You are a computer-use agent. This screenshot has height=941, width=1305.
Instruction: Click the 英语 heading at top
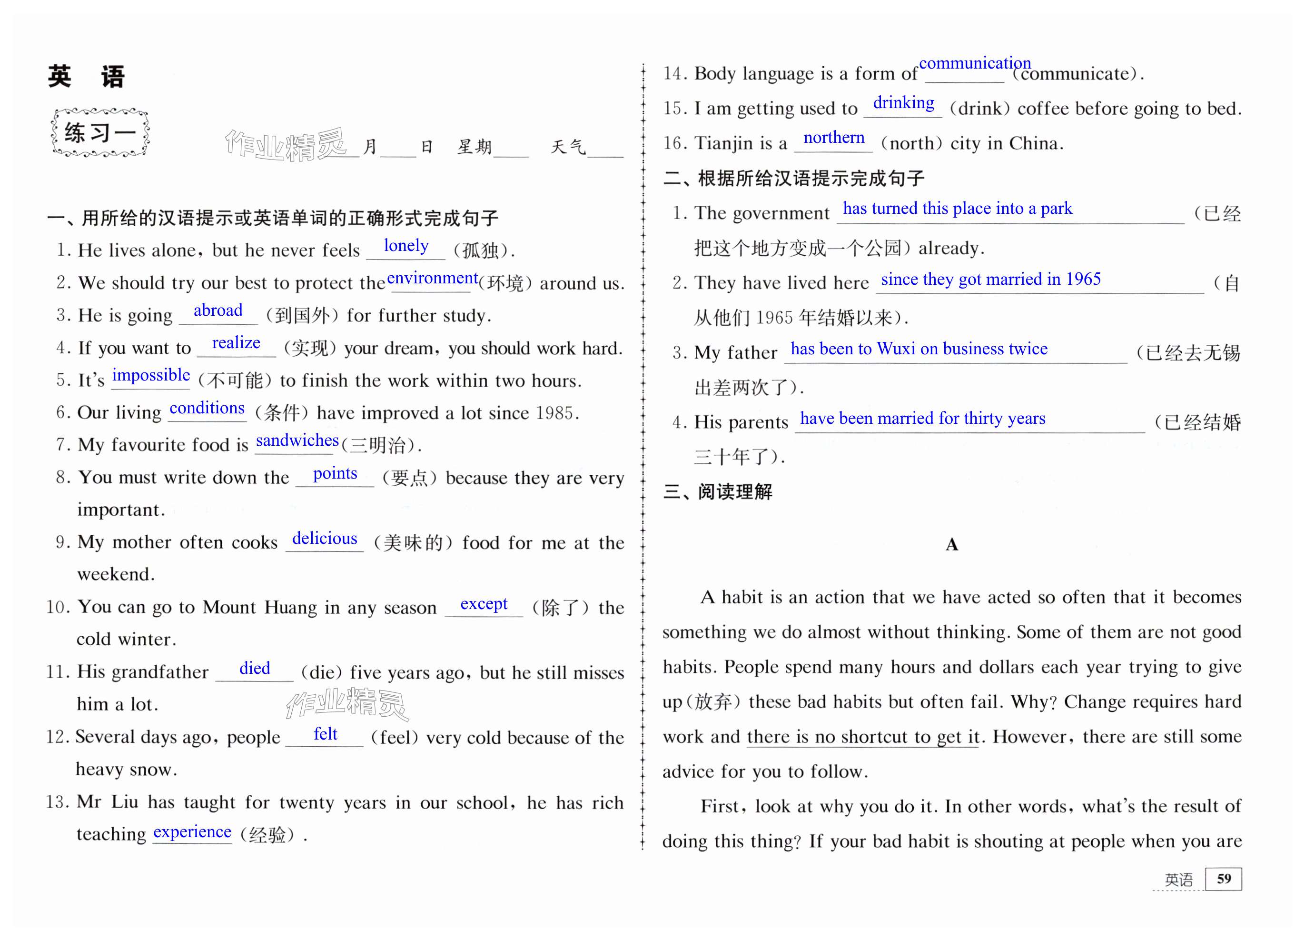[86, 77]
